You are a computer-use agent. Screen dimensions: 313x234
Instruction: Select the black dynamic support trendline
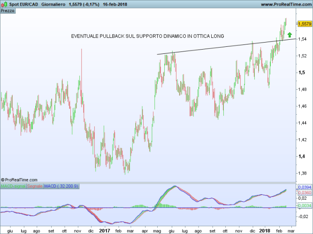coord(225,47)
